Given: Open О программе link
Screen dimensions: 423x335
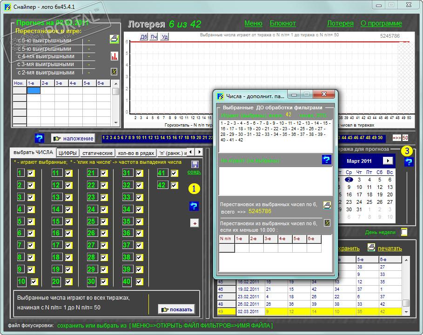Looking at the screenshot, I should pyautogui.click(x=381, y=23).
